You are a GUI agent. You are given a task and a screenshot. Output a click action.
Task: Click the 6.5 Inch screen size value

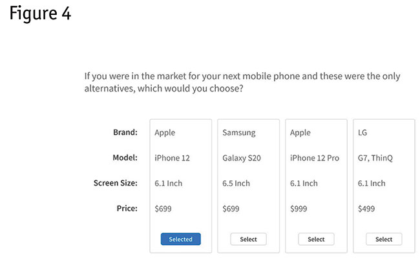click(236, 183)
